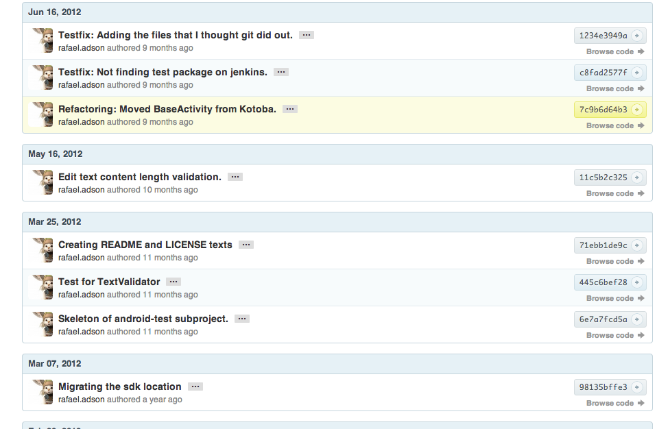The image size is (670, 429).
Task: Click arrow icon beside commit hash c8fad2577f
Action: (636, 73)
